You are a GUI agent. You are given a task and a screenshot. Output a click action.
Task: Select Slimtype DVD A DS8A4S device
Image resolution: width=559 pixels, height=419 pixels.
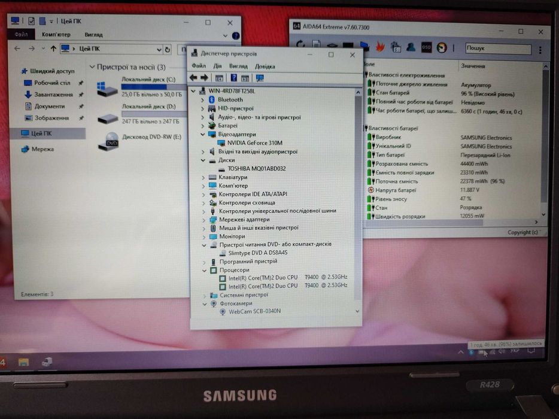[258, 253]
